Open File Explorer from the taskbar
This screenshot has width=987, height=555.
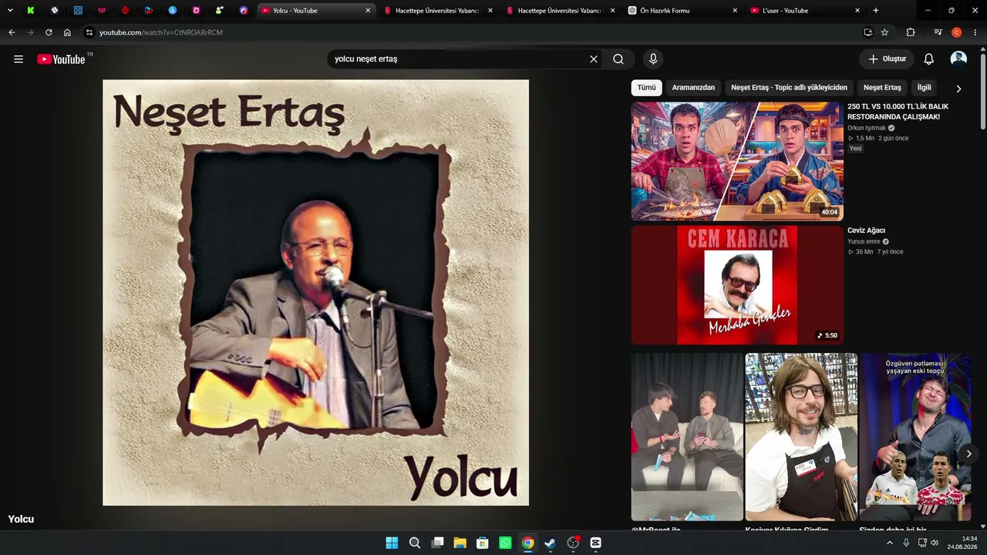[x=460, y=543]
